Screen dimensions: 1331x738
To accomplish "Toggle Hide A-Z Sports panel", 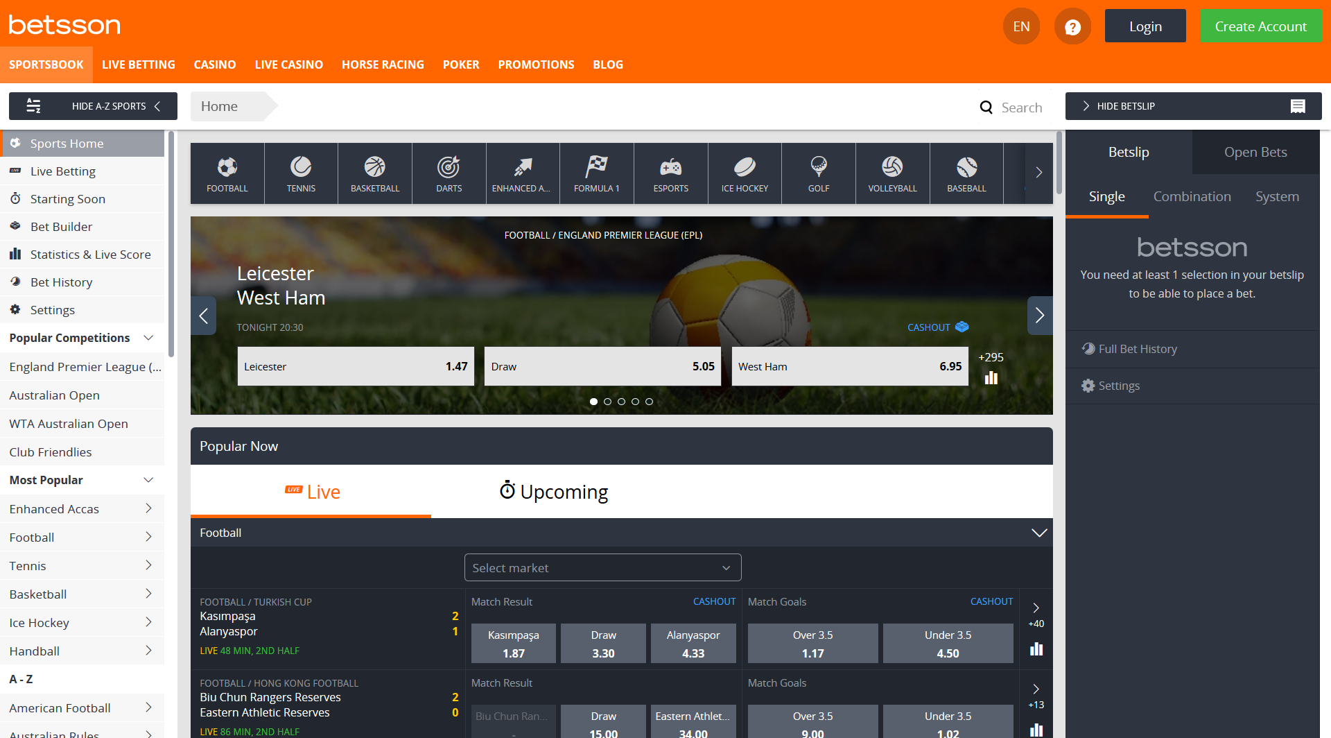I will click(93, 106).
